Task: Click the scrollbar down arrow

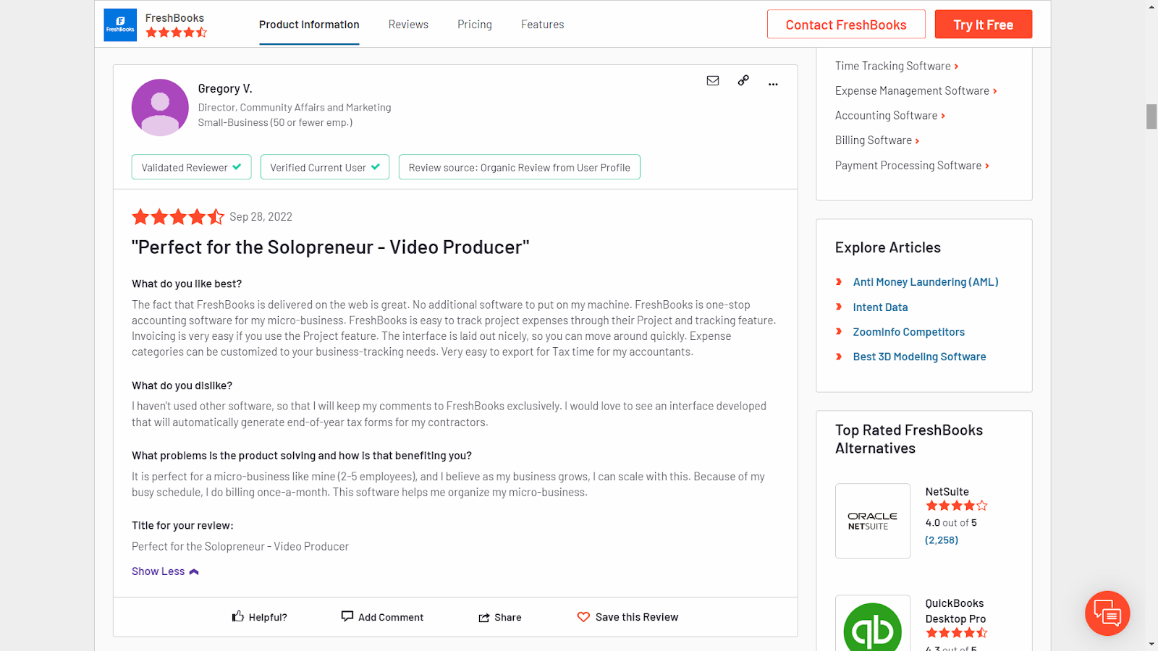Action: coord(1151,644)
